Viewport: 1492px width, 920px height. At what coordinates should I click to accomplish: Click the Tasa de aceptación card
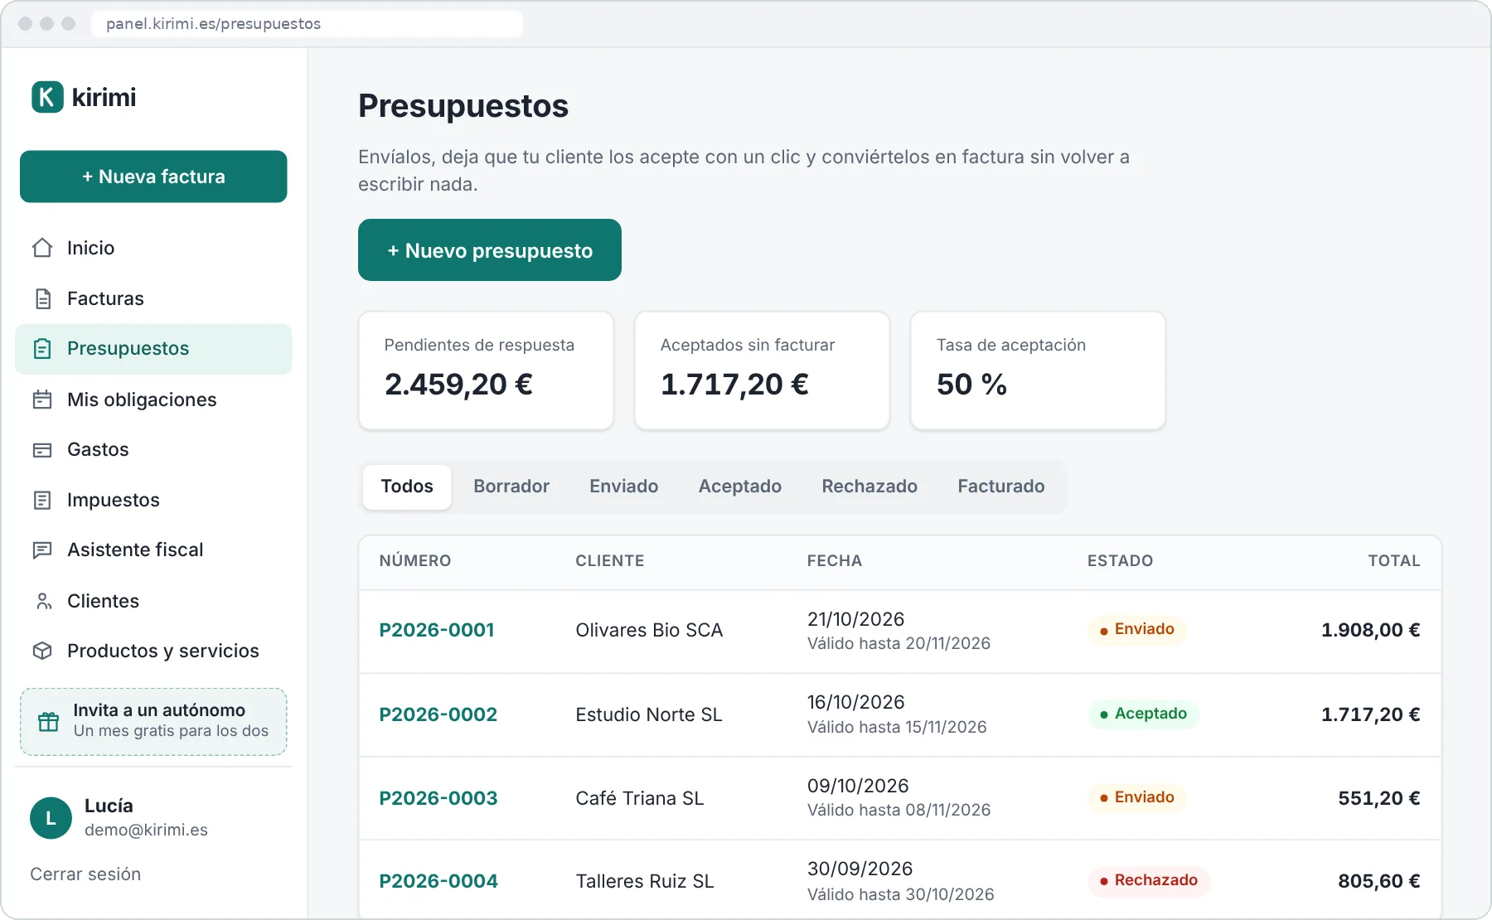pos(1039,370)
